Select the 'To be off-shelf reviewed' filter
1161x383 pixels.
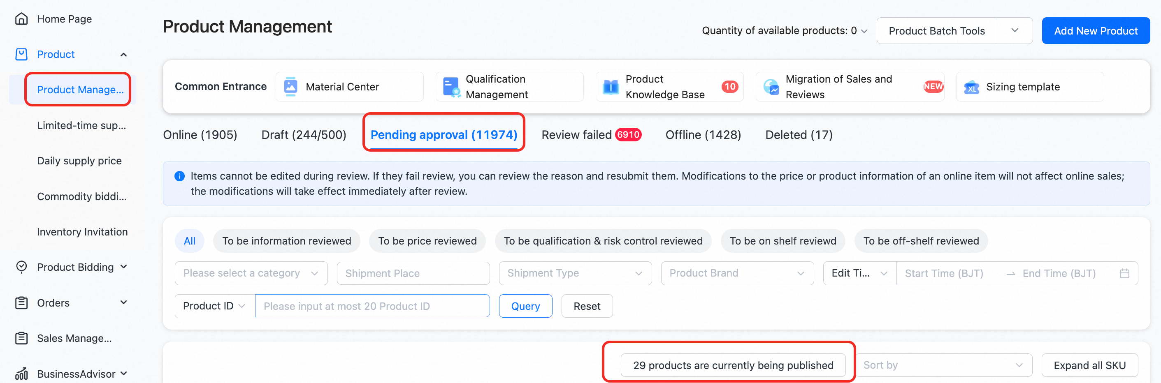(x=921, y=241)
